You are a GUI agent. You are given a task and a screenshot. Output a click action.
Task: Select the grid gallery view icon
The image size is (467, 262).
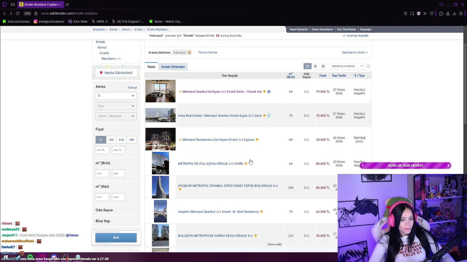pyautogui.click(x=323, y=66)
